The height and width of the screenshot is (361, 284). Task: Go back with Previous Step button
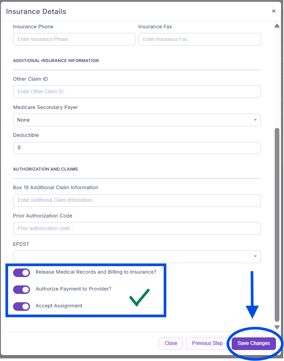click(207, 343)
